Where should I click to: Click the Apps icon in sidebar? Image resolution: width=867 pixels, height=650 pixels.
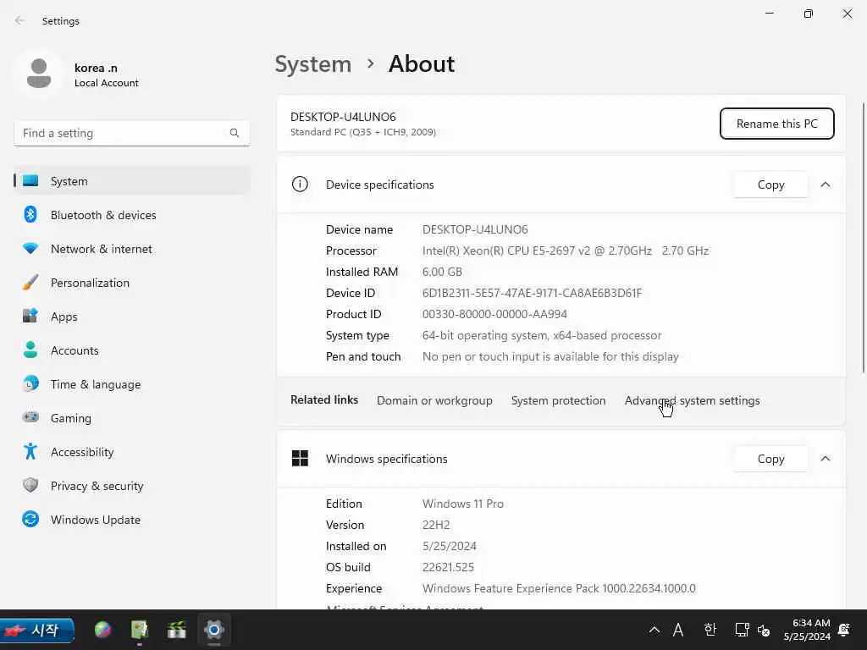(x=30, y=317)
